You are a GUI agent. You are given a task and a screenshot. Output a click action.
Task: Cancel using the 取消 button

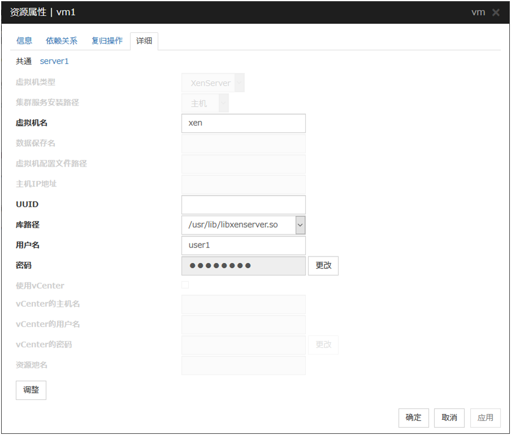click(449, 417)
